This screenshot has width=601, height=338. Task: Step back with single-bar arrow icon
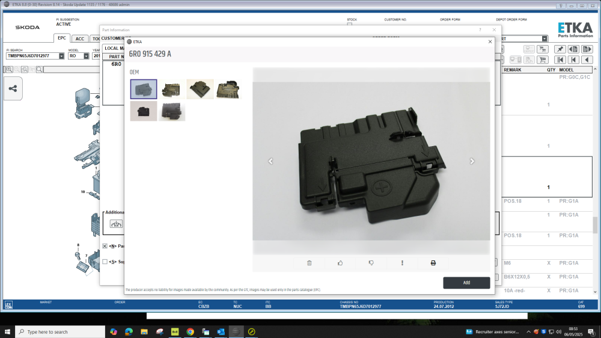[573, 60]
